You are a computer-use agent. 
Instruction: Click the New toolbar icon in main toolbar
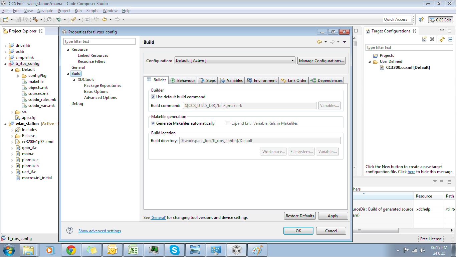[6, 20]
